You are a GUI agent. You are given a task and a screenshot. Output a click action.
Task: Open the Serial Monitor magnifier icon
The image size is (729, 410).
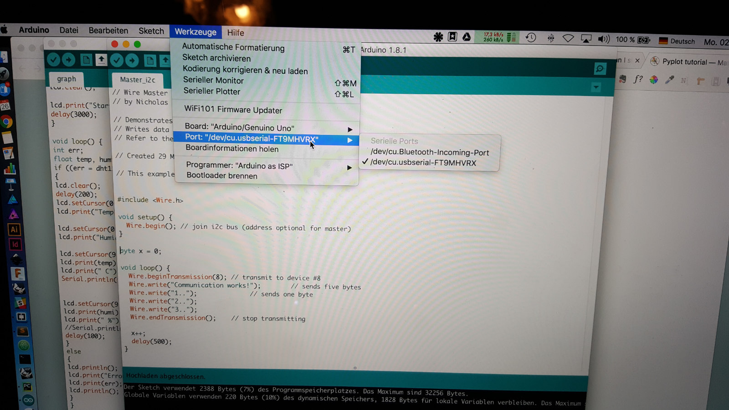click(x=600, y=69)
